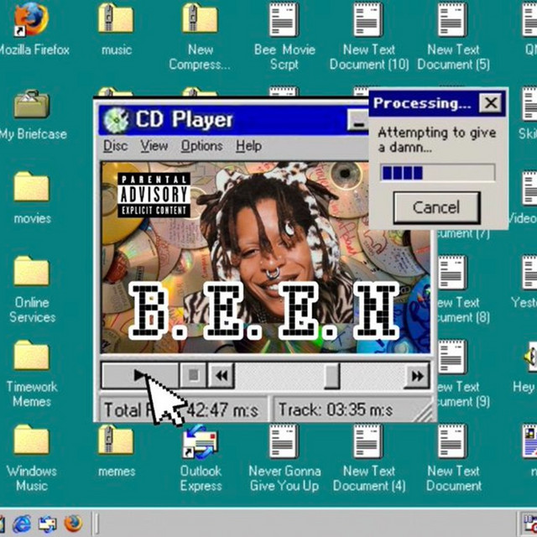Close the Processing dialog with X
This screenshot has width=537, height=537.
pos(490,102)
